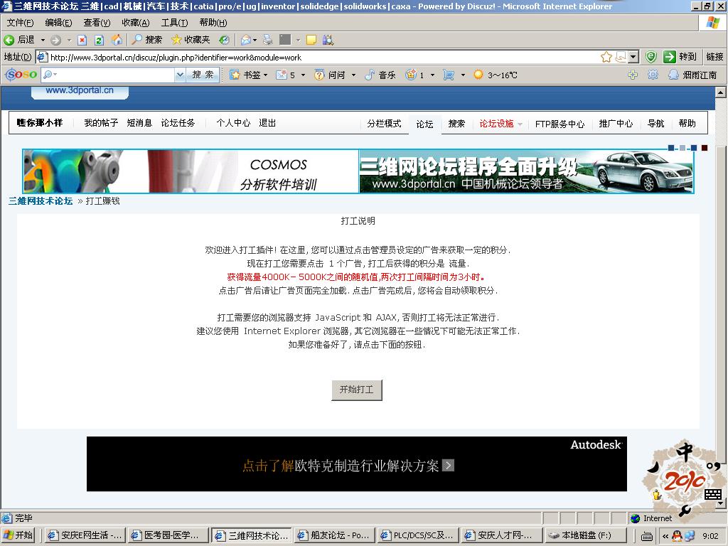
Task: Open 本地磁盘 (F:) taskbar window
Action: tap(584, 535)
